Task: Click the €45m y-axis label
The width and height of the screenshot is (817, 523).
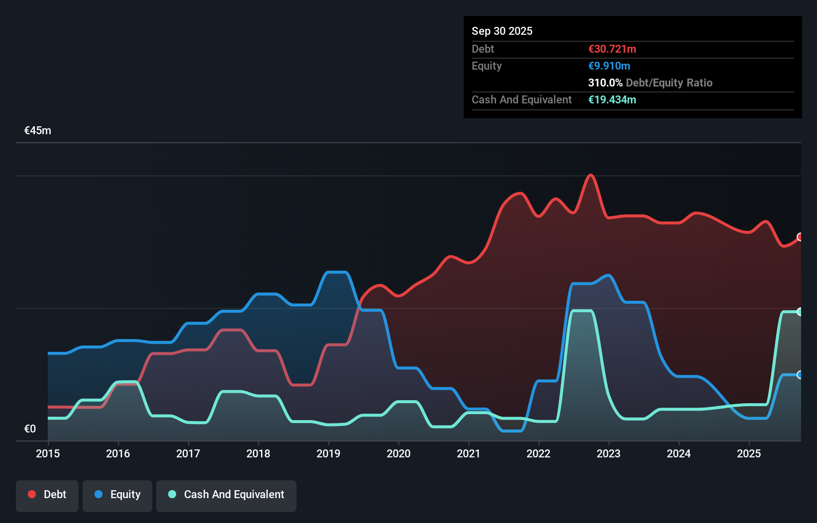Action: click(38, 131)
